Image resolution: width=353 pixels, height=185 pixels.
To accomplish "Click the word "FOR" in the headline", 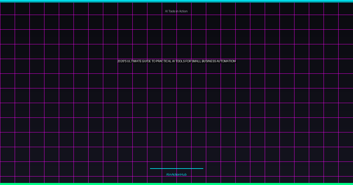I will [188, 61].
